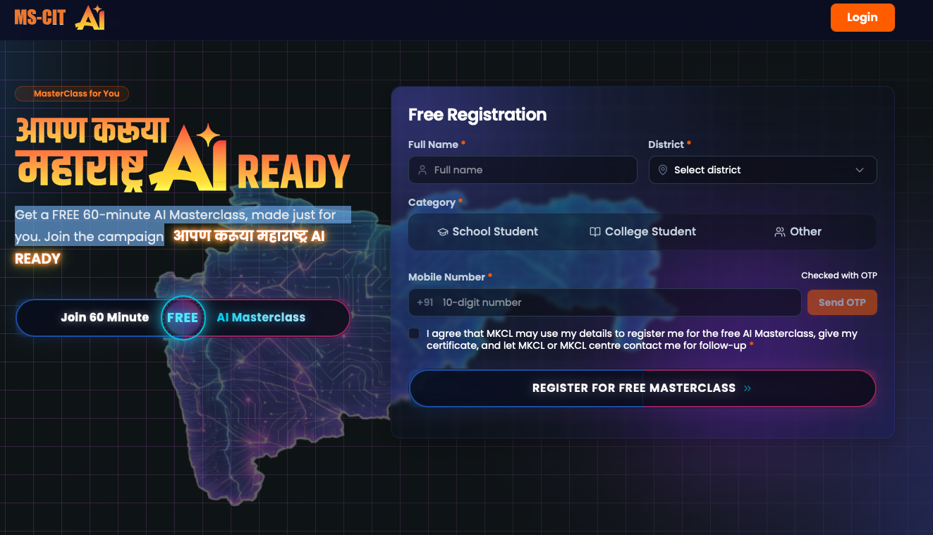The height and width of the screenshot is (535, 933).
Task: Click the +91 country code prefix
Action: [x=425, y=302]
